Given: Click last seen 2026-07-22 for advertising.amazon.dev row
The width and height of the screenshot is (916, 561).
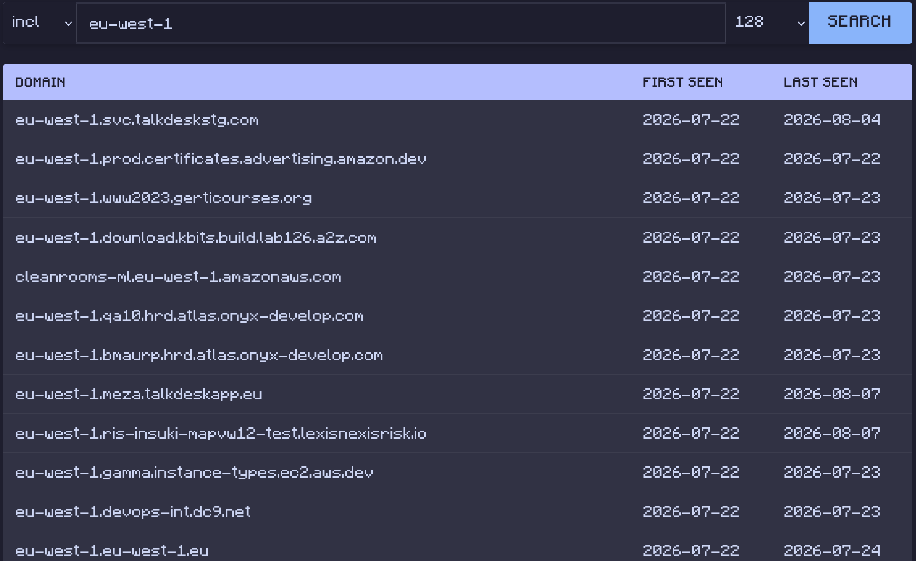Looking at the screenshot, I should (x=832, y=159).
